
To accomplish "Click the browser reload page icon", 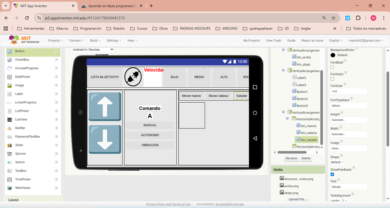I will point(27,18).
